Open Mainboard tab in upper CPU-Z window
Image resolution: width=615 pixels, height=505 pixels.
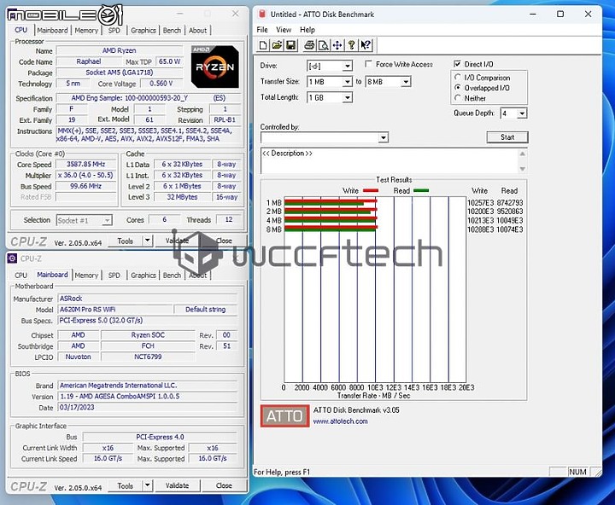coord(52,30)
